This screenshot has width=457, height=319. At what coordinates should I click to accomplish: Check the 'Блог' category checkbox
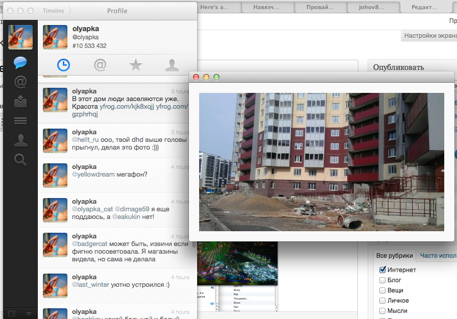tap(382, 280)
